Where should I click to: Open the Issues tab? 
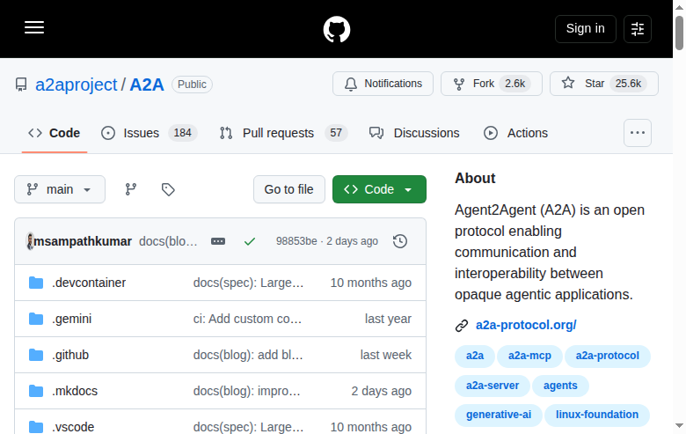[150, 133]
